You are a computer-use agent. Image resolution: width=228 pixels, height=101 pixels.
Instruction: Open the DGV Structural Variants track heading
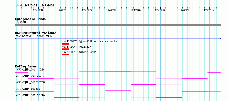(x=36, y=33)
